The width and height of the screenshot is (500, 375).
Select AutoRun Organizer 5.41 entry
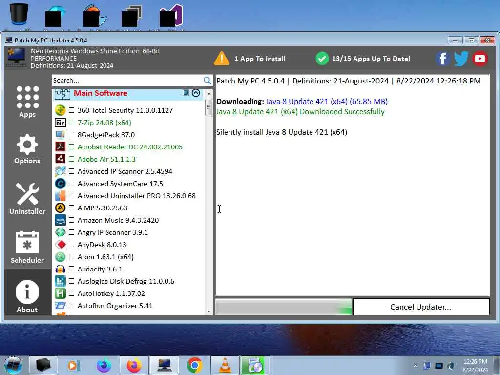[115, 306]
